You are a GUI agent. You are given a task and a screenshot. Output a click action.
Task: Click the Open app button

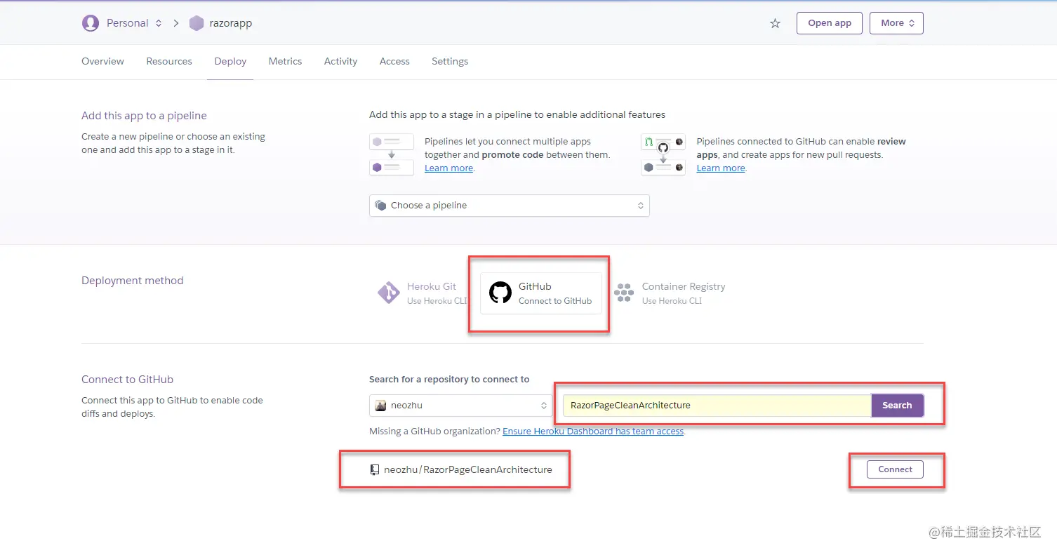[x=830, y=23]
